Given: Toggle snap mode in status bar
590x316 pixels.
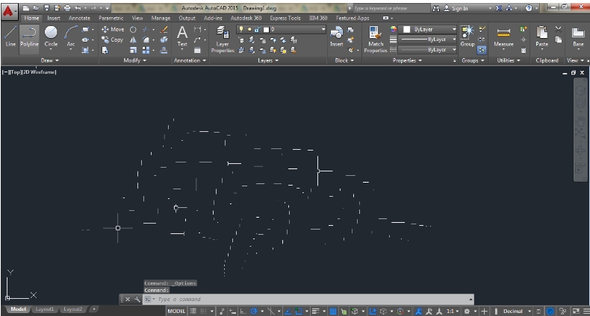Looking at the screenshot, I should pyautogui.click(x=203, y=311).
